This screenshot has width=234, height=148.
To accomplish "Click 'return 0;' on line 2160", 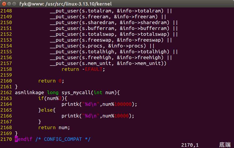I will (x=51, y=81).
